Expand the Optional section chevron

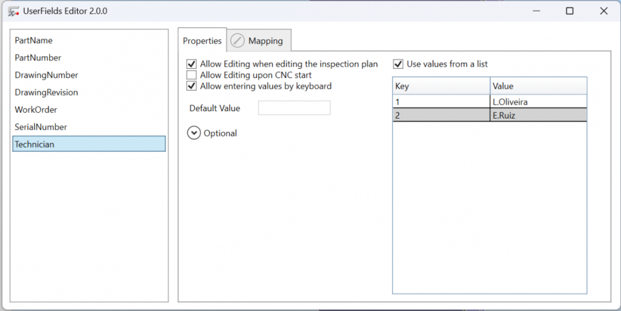pyautogui.click(x=194, y=133)
